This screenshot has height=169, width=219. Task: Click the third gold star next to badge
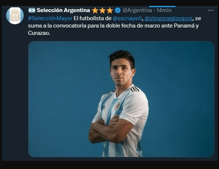pyautogui.click(x=110, y=11)
